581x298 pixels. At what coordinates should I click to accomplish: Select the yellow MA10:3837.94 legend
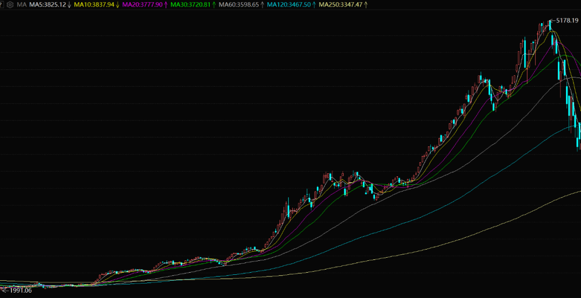tap(94, 5)
